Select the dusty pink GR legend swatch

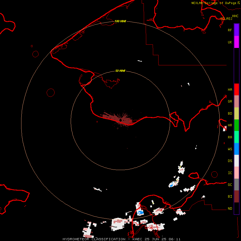[236, 101]
